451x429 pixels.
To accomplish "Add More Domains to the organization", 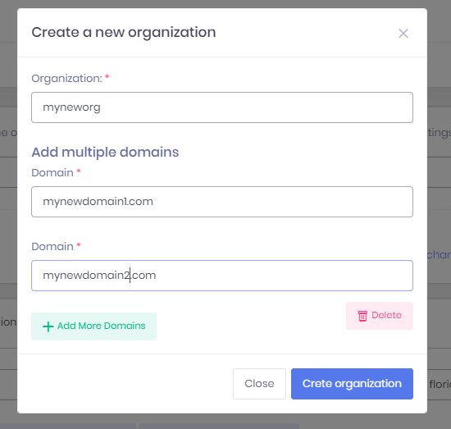I will (93, 326).
